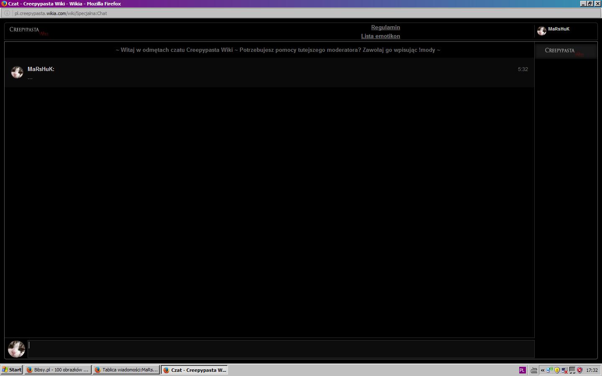Switch to the Bibsy.pl taskbar window

58,370
